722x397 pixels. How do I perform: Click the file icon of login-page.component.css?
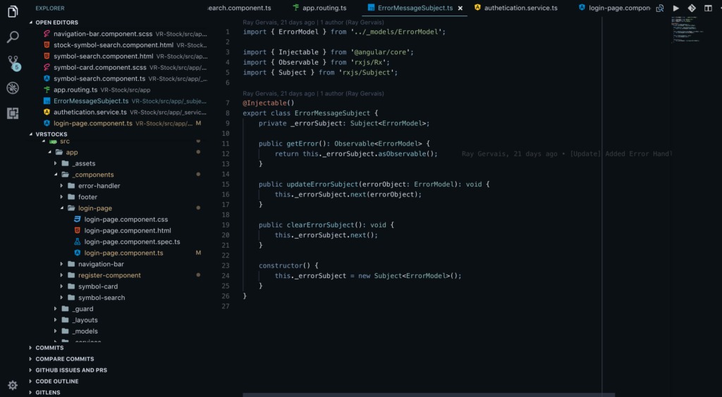[78, 219]
